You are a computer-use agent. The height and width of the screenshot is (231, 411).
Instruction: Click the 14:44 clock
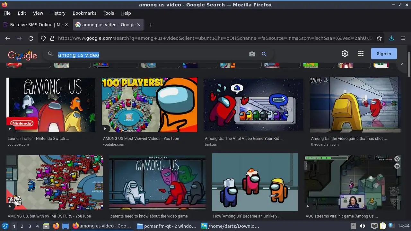pos(404,226)
